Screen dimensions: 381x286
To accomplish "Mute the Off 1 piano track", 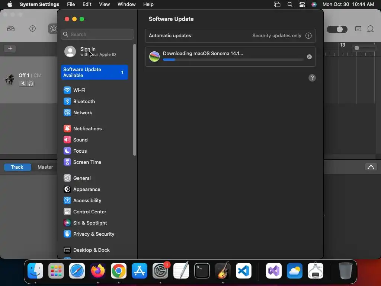I will [x=23, y=84].
